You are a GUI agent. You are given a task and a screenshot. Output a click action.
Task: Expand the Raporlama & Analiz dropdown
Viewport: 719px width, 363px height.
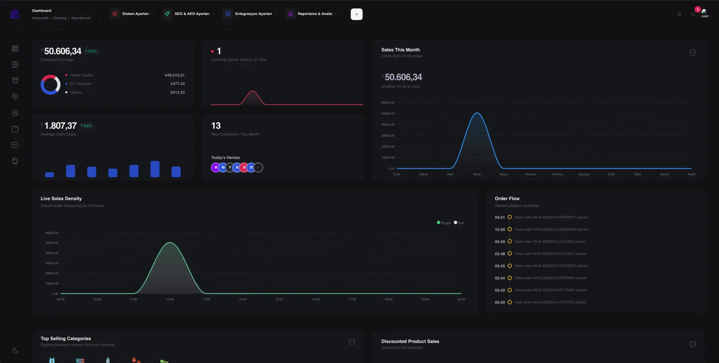[x=312, y=14]
